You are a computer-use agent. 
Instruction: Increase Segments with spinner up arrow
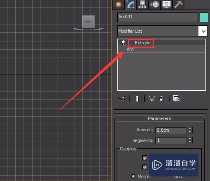click(190, 139)
